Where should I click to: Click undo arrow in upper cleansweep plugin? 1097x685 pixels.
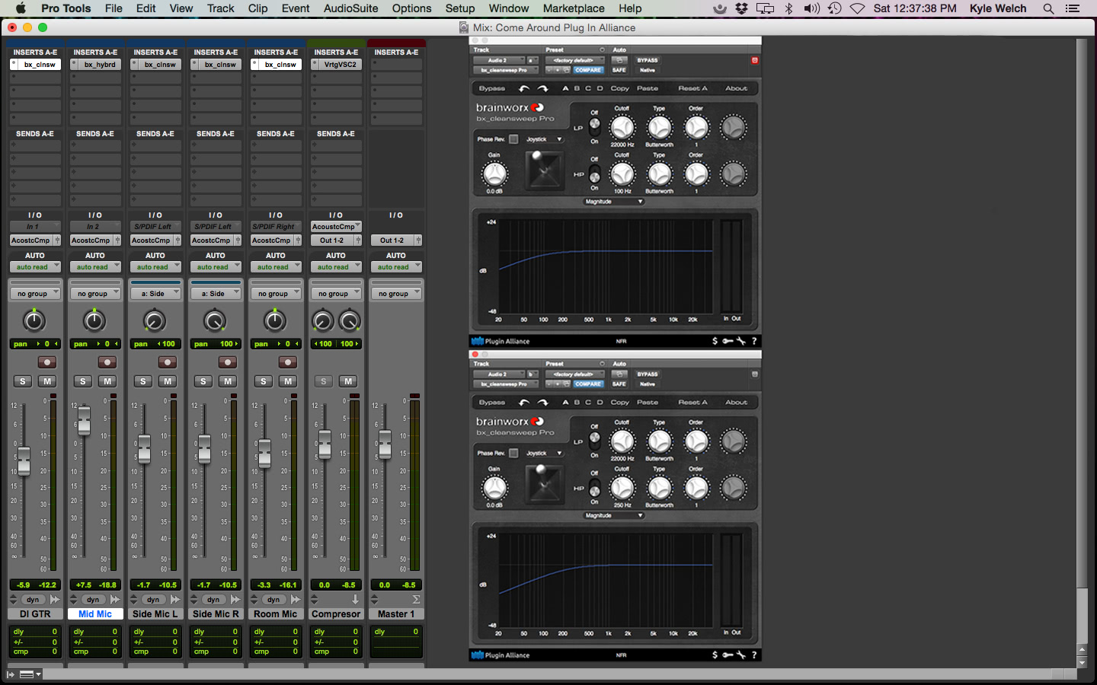coord(524,88)
